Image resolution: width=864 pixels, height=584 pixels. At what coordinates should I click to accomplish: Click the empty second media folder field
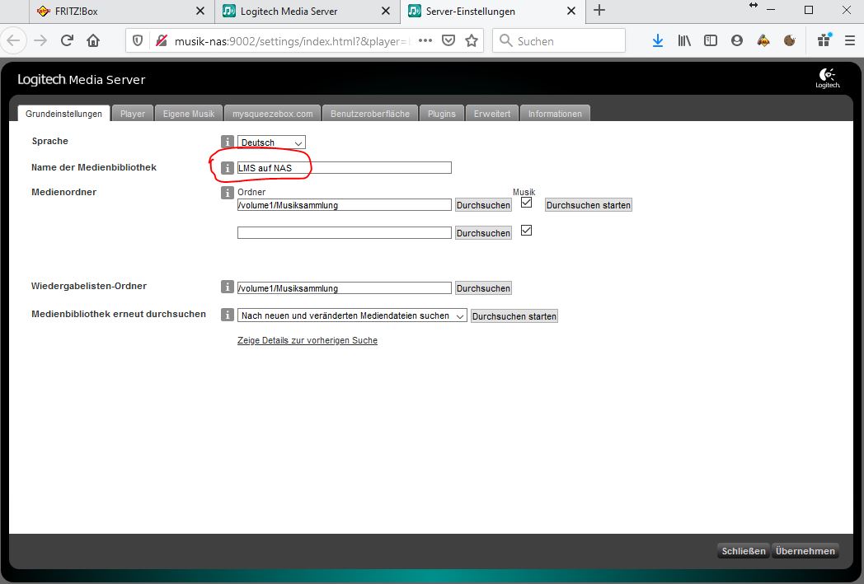click(345, 233)
